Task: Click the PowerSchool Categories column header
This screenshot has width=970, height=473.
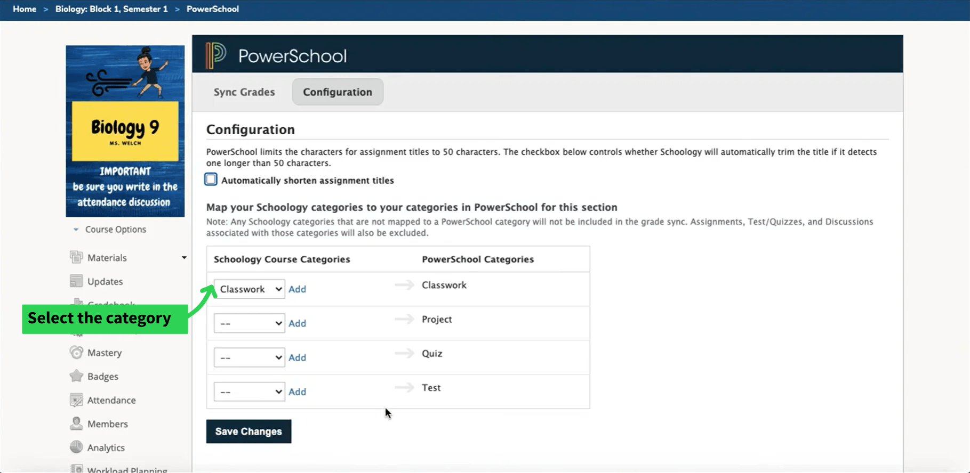Action: pos(478,259)
